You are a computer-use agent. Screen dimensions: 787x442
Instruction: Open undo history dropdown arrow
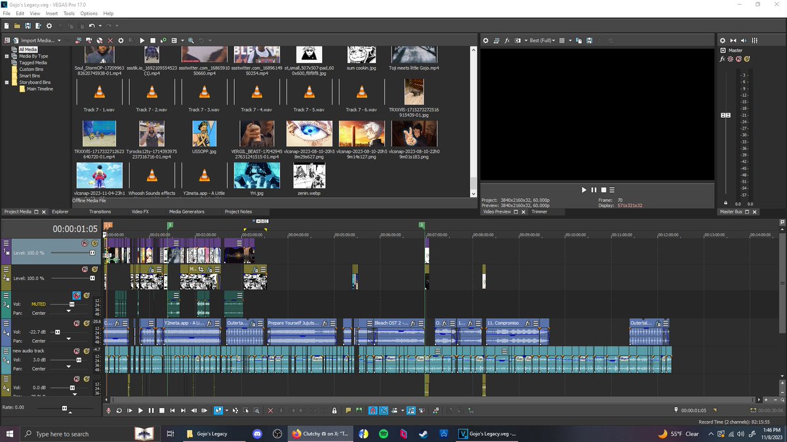click(x=100, y=26)
